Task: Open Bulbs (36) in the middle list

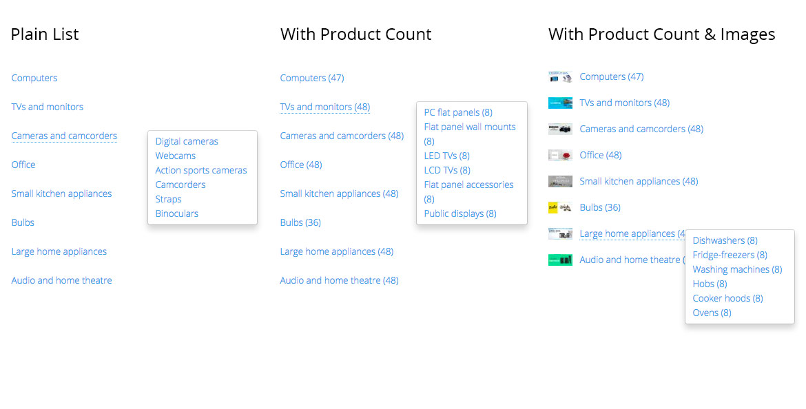Action: [300, 223]
